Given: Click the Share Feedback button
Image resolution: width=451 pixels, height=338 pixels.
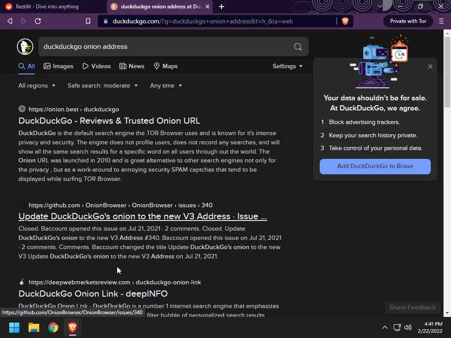Looking at the screenshot, I should pyautogui.click(x=412, y=308).
